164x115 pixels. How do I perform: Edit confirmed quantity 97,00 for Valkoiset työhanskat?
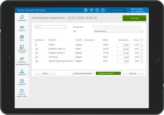[123, 61]
